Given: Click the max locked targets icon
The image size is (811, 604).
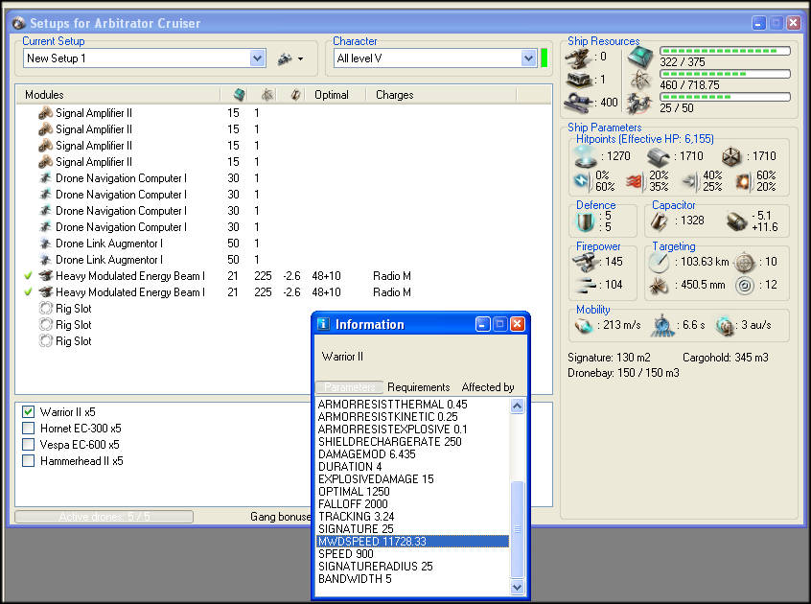Looking at the screenshot, I should coord(745,262).
